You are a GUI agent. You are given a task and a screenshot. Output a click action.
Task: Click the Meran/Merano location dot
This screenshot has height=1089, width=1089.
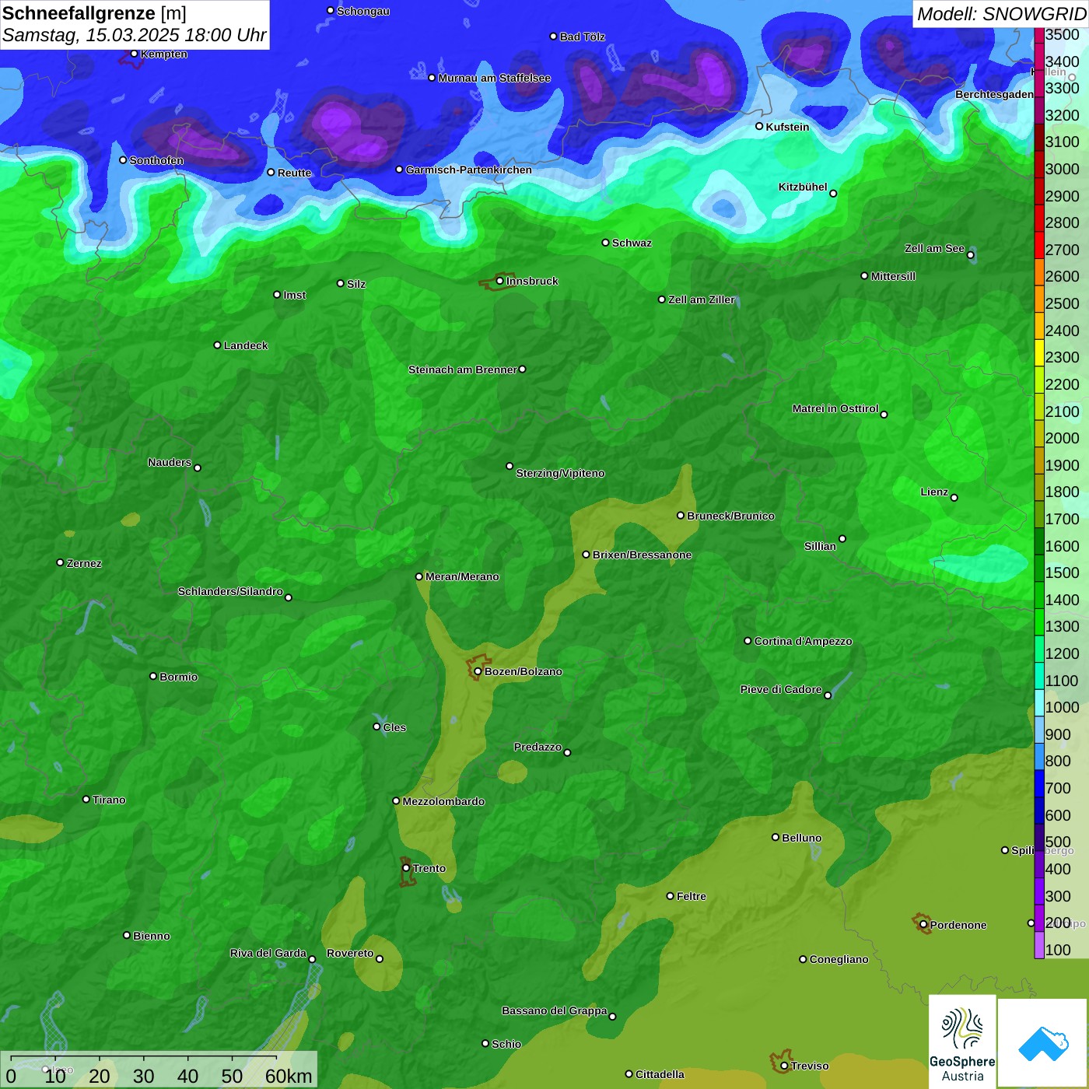click(x=419, y=576)
